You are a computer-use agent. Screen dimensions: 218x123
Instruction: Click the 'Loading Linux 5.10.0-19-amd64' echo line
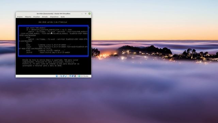pyautogui.click(x=48, y=45)
